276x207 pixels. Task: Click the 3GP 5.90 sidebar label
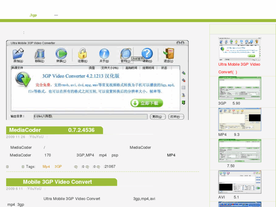[x=229, y=103]
